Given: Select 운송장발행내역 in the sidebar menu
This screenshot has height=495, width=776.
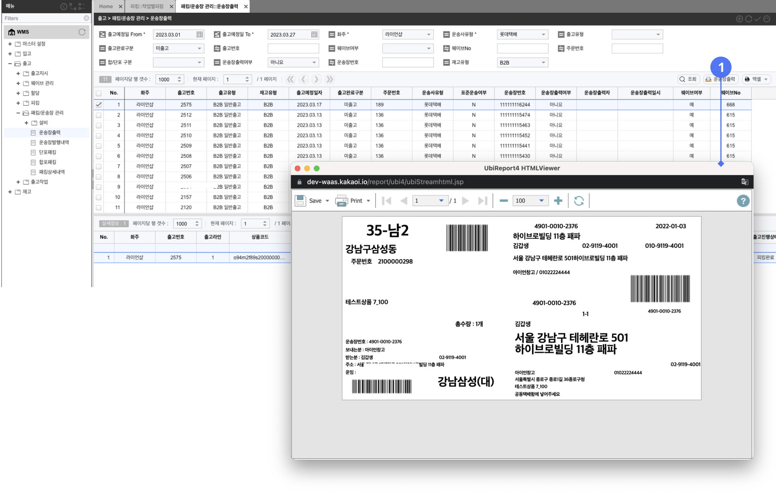Looking at the screenshot, I should coord(54,142).
